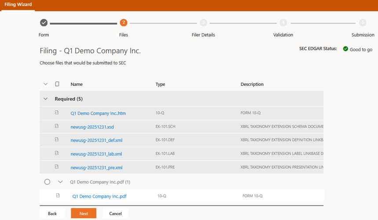Open the Q1 Demo Company Inc..htm link

tap(98, 113)
